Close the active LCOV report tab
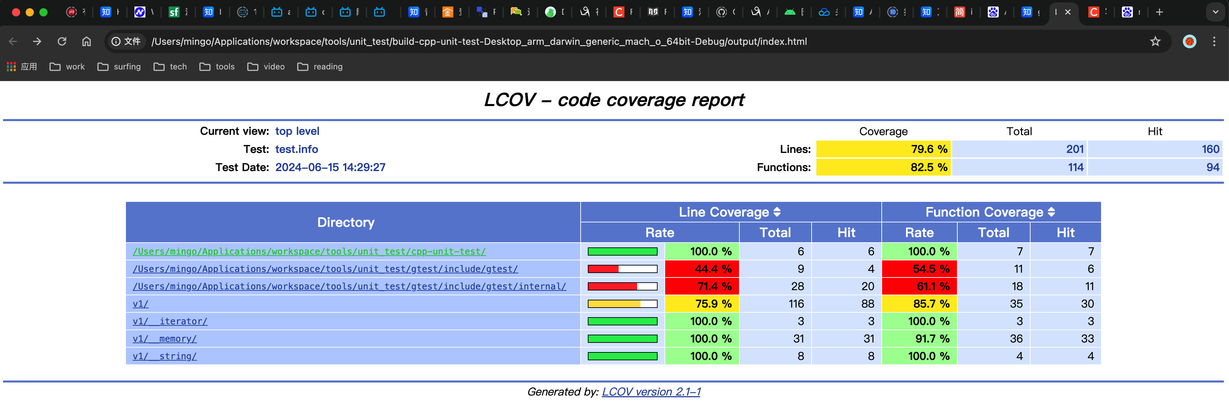This screenshot has height=414, width=1229. (1068, 12)
